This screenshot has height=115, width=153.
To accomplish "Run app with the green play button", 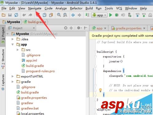I will (x=110, y=15).
